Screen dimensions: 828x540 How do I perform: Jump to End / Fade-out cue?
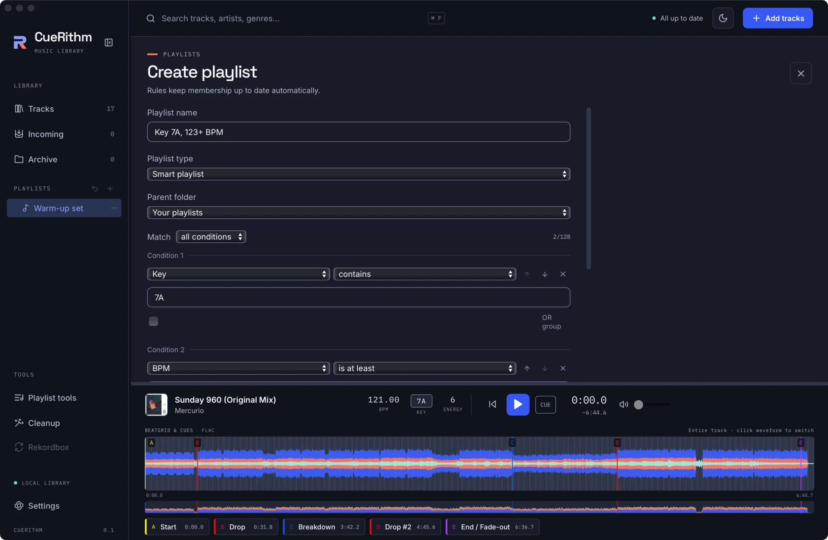pyautogui.click(x=492, y=527)
